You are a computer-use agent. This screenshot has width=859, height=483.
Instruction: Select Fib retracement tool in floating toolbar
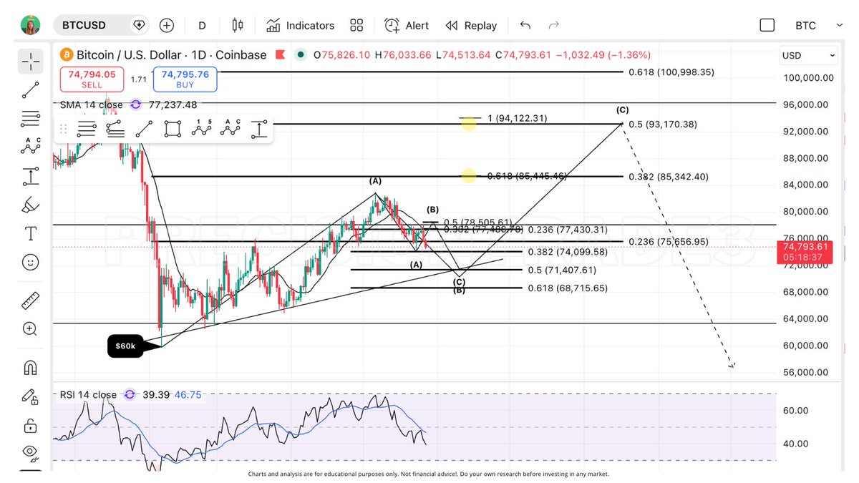pos(115,129)
